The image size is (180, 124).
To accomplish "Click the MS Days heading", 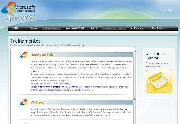I will [x=37, y=102].
